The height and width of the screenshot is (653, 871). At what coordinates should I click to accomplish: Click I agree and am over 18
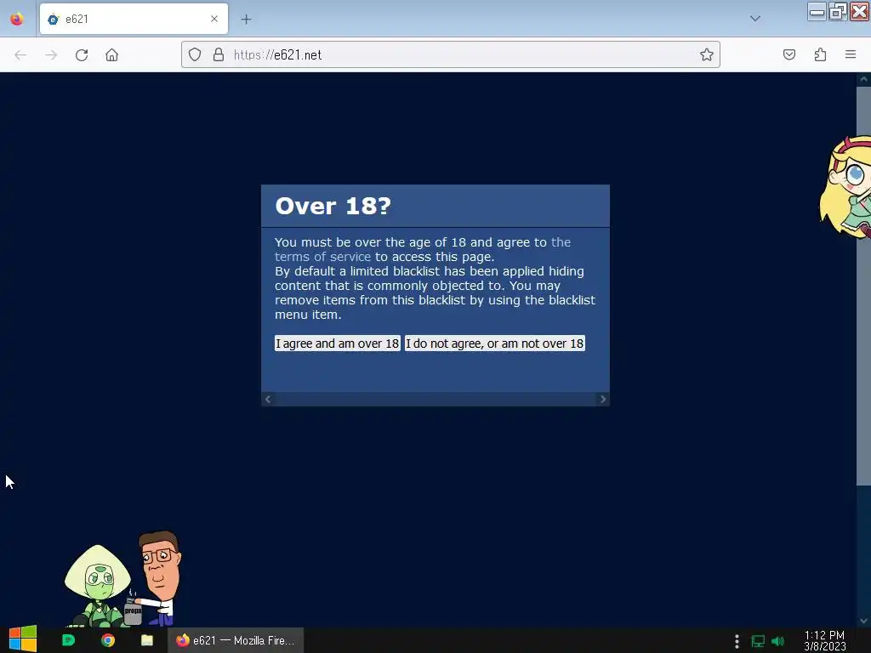[337, 344]
